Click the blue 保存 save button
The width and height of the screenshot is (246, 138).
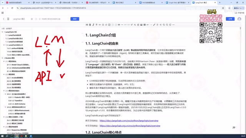75,19
